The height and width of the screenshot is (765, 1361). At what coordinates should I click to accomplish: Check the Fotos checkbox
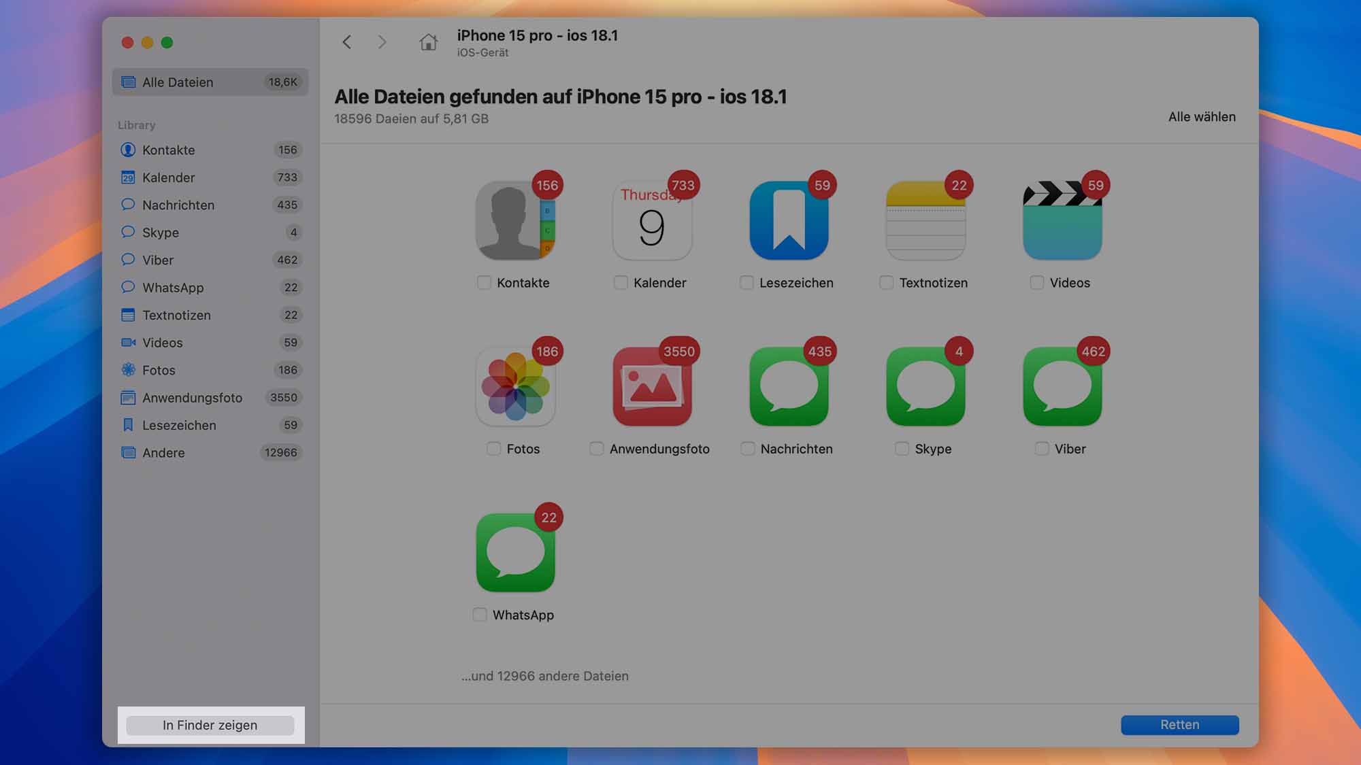coord(493,449)
